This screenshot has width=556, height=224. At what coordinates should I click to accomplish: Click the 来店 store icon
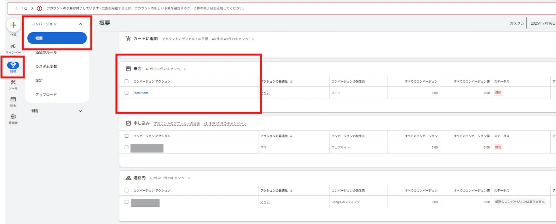(128, 69)
